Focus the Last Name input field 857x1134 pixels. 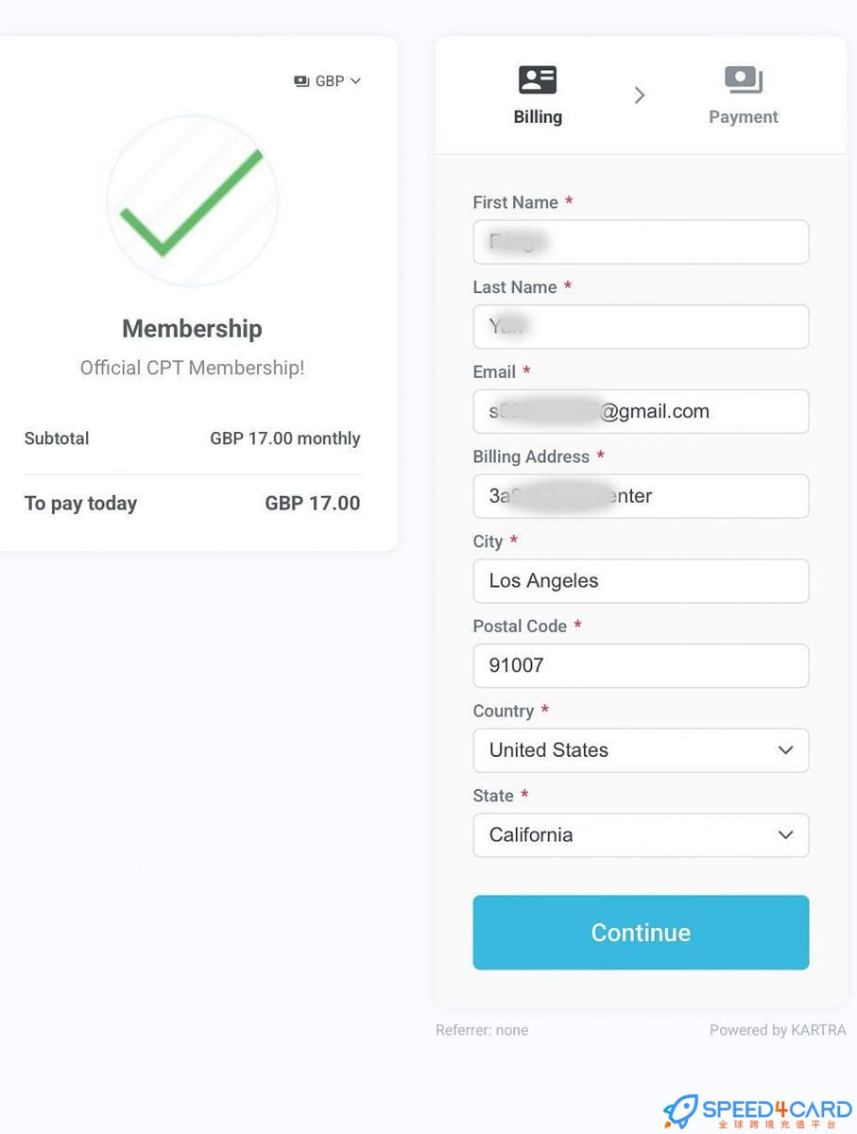(x=641, y=327)
